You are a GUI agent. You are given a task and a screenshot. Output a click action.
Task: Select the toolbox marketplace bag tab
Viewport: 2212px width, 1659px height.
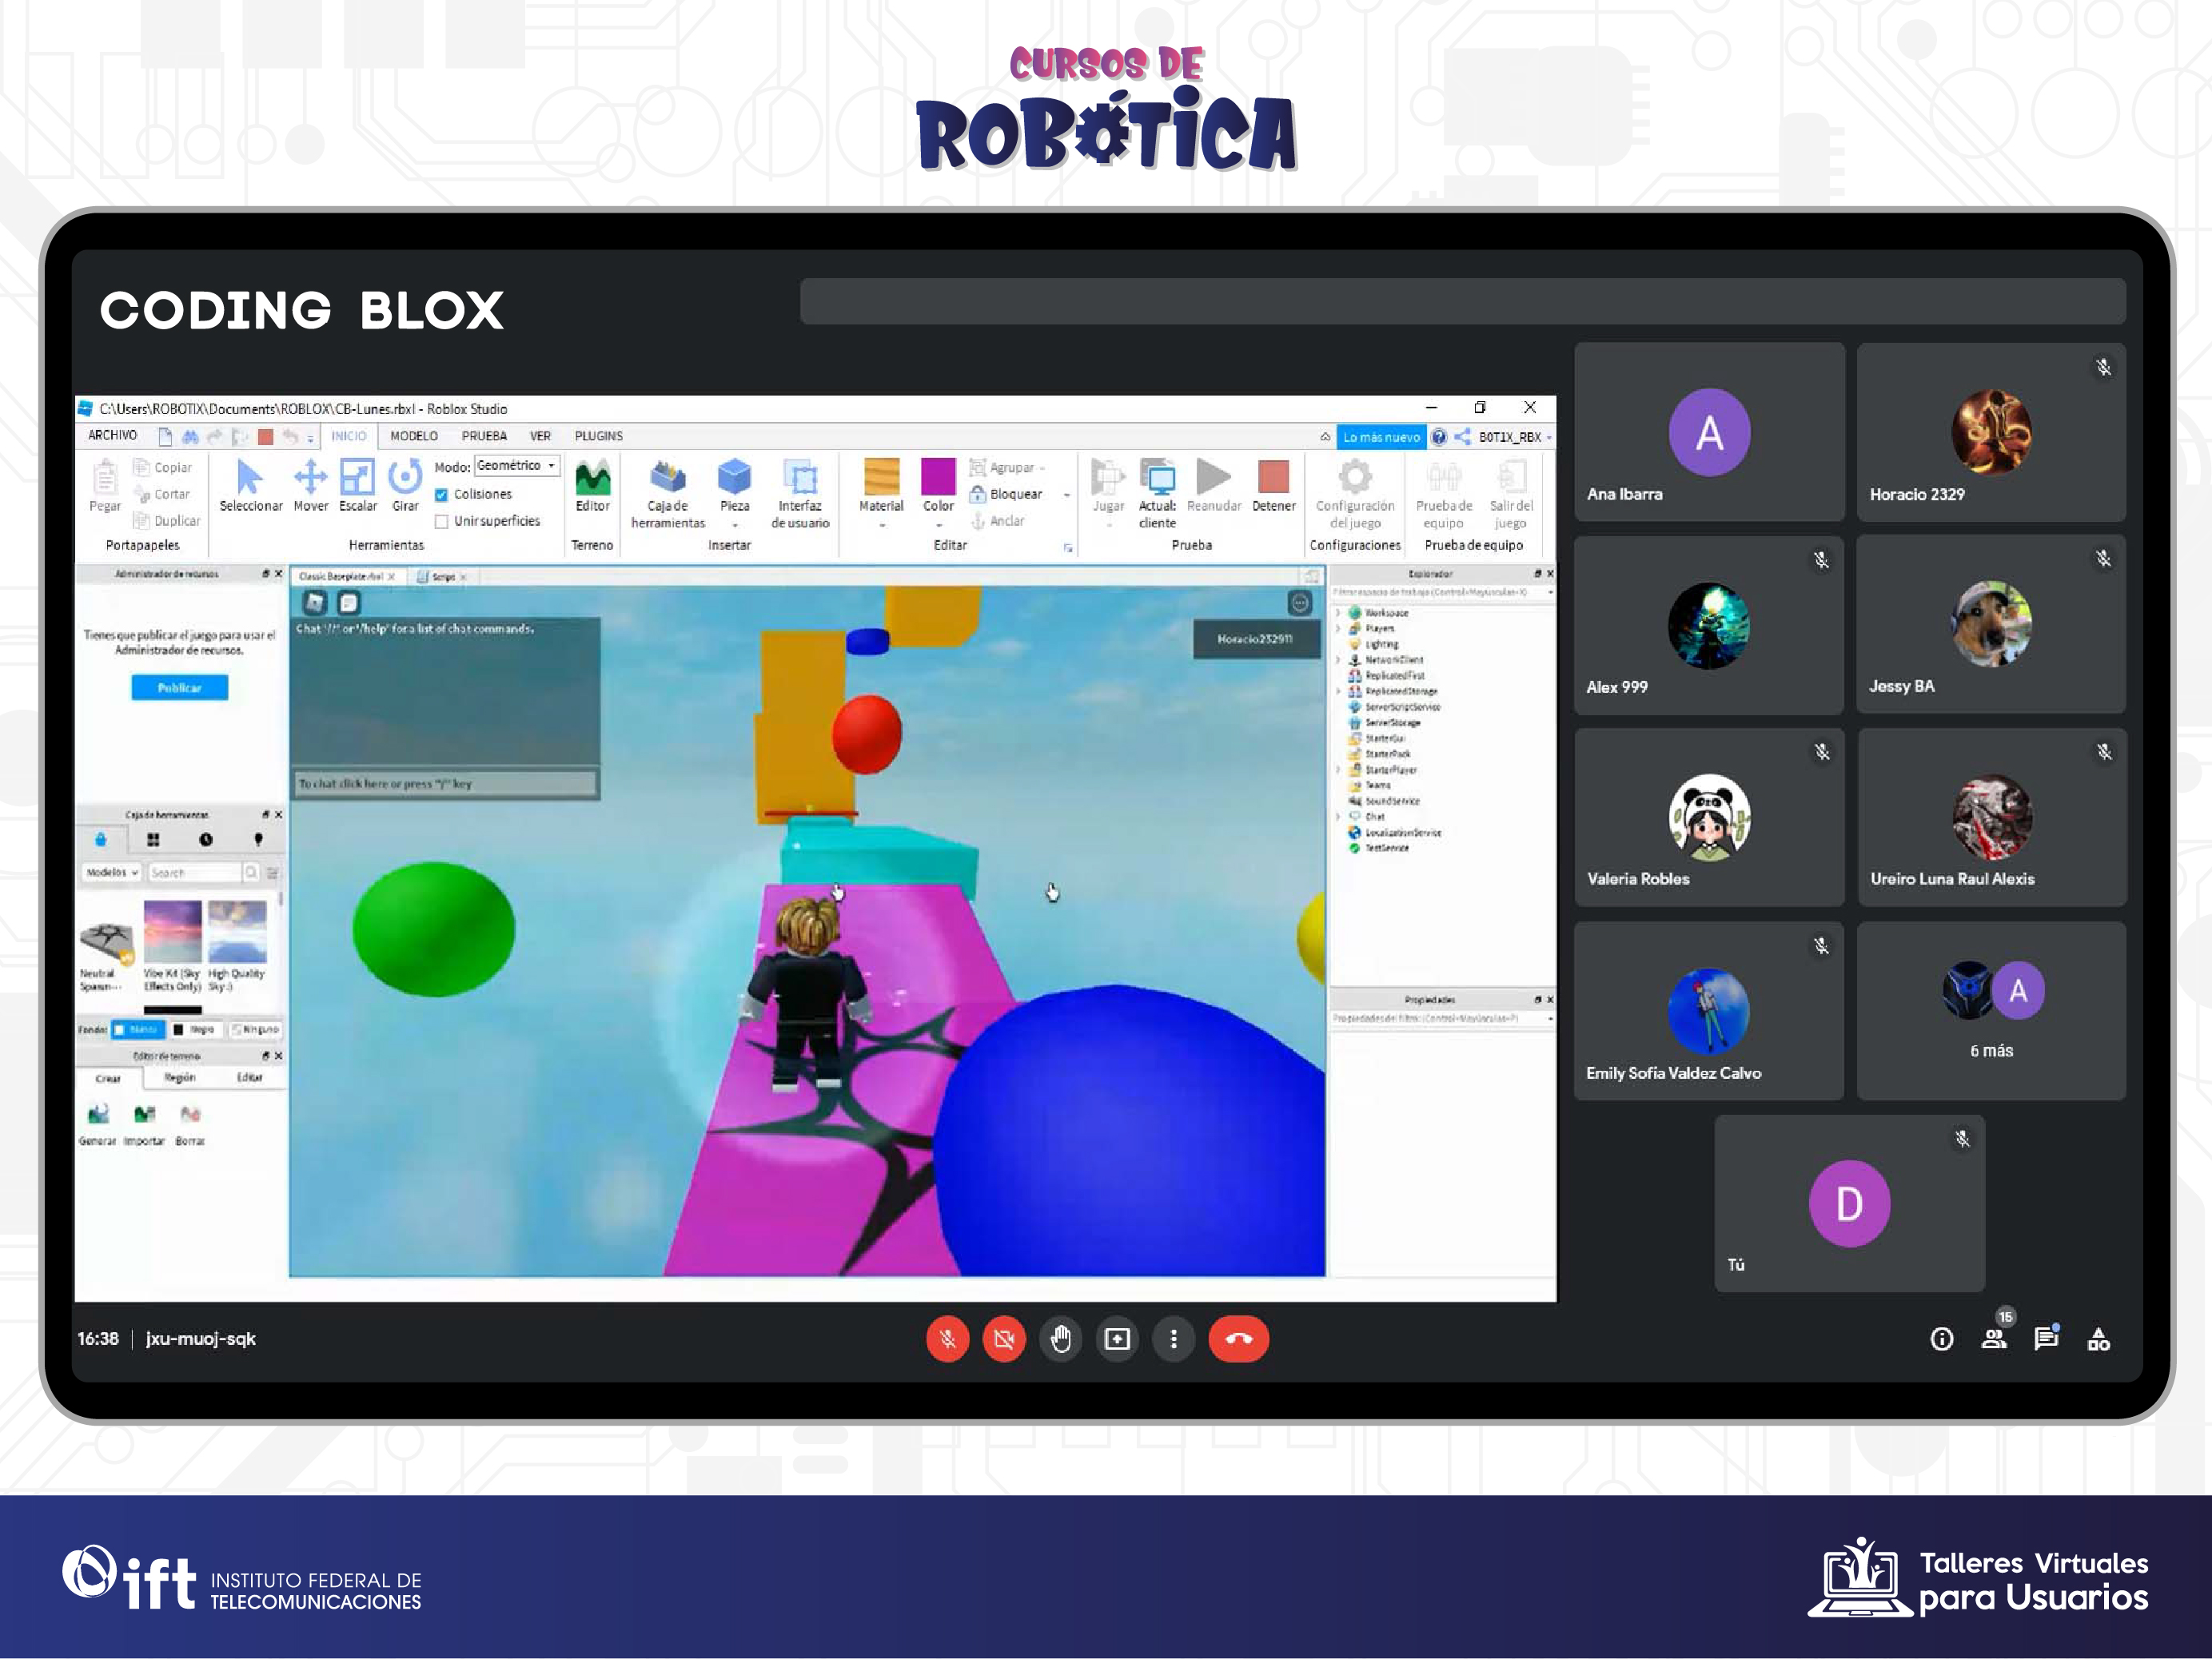point(101,840)
